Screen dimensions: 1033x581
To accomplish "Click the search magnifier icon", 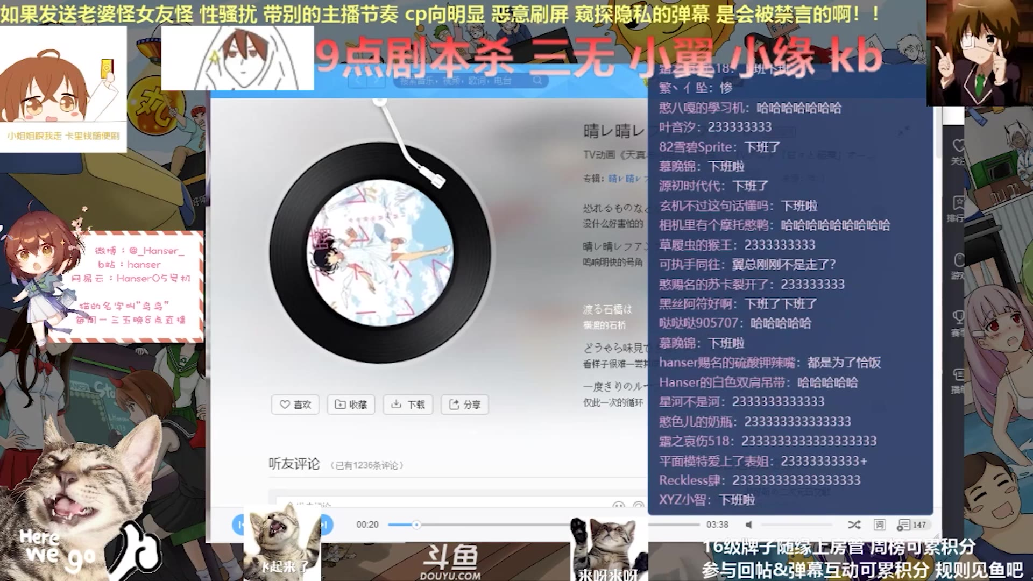I will click(537, 81).
